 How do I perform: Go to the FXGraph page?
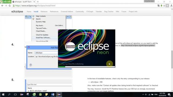point(90,12)
